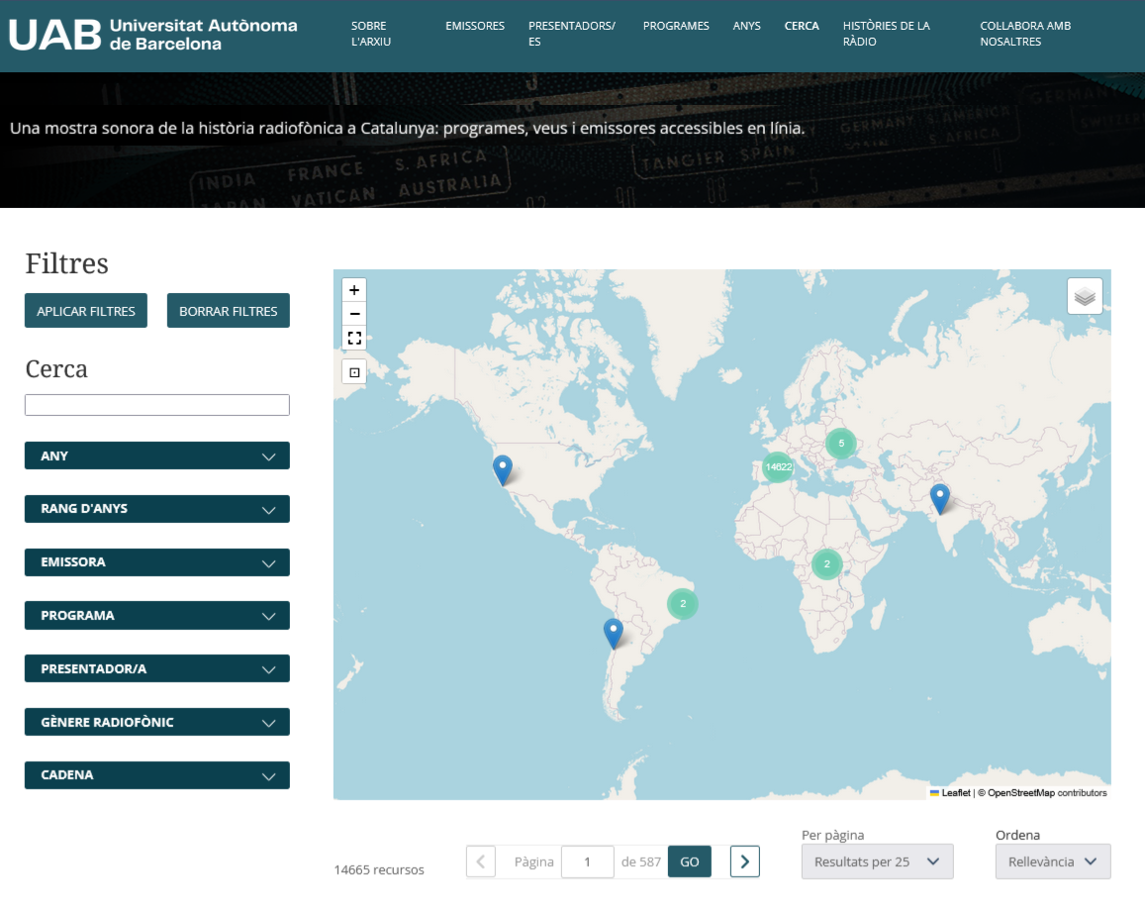Select the map marker in Chile

coord(614,633)
